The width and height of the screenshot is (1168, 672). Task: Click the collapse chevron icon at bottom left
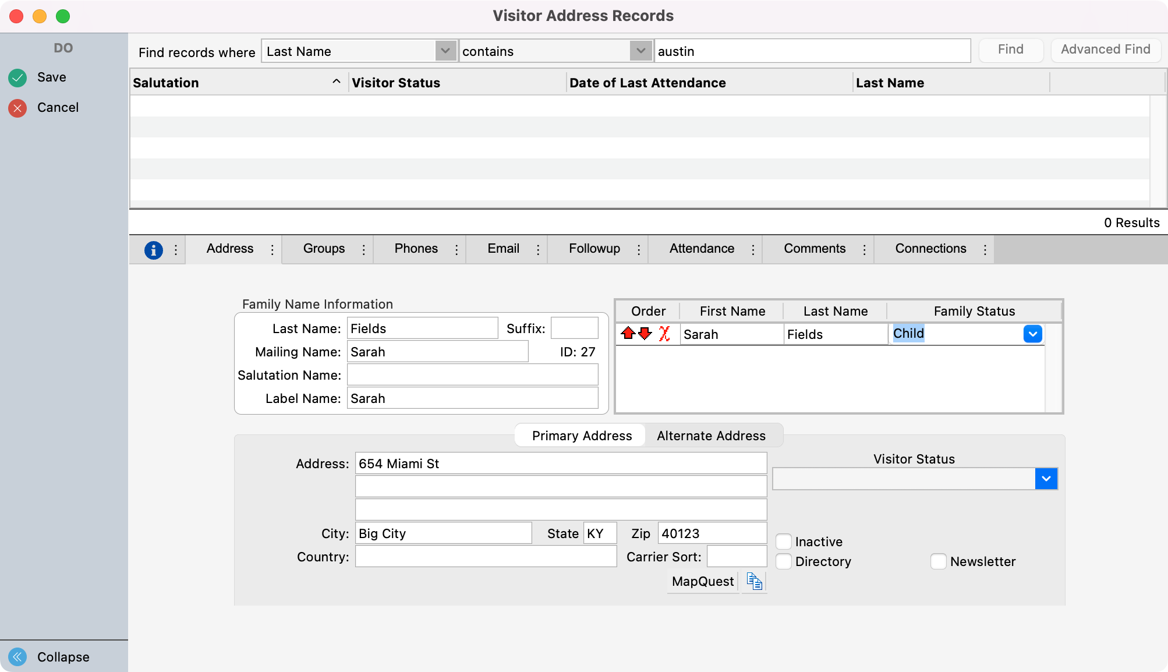click(18, 657)
